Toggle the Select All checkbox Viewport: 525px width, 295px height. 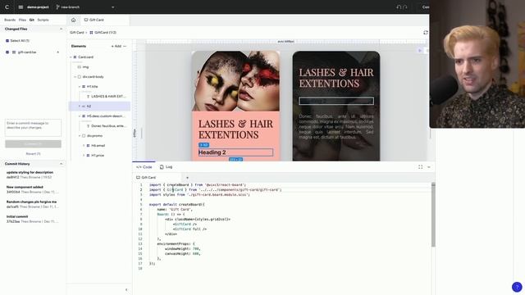pos(7,41)
